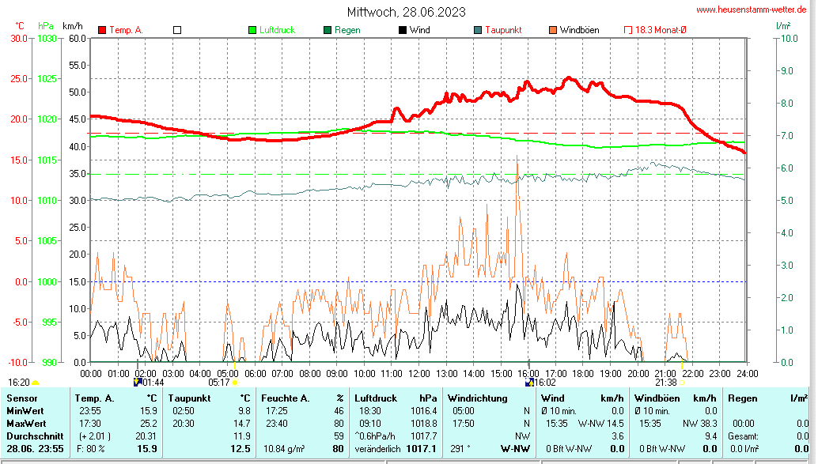Click the red Temp. A. legend swatch
This screenshot has height=464, width=818.
(102, 30)
